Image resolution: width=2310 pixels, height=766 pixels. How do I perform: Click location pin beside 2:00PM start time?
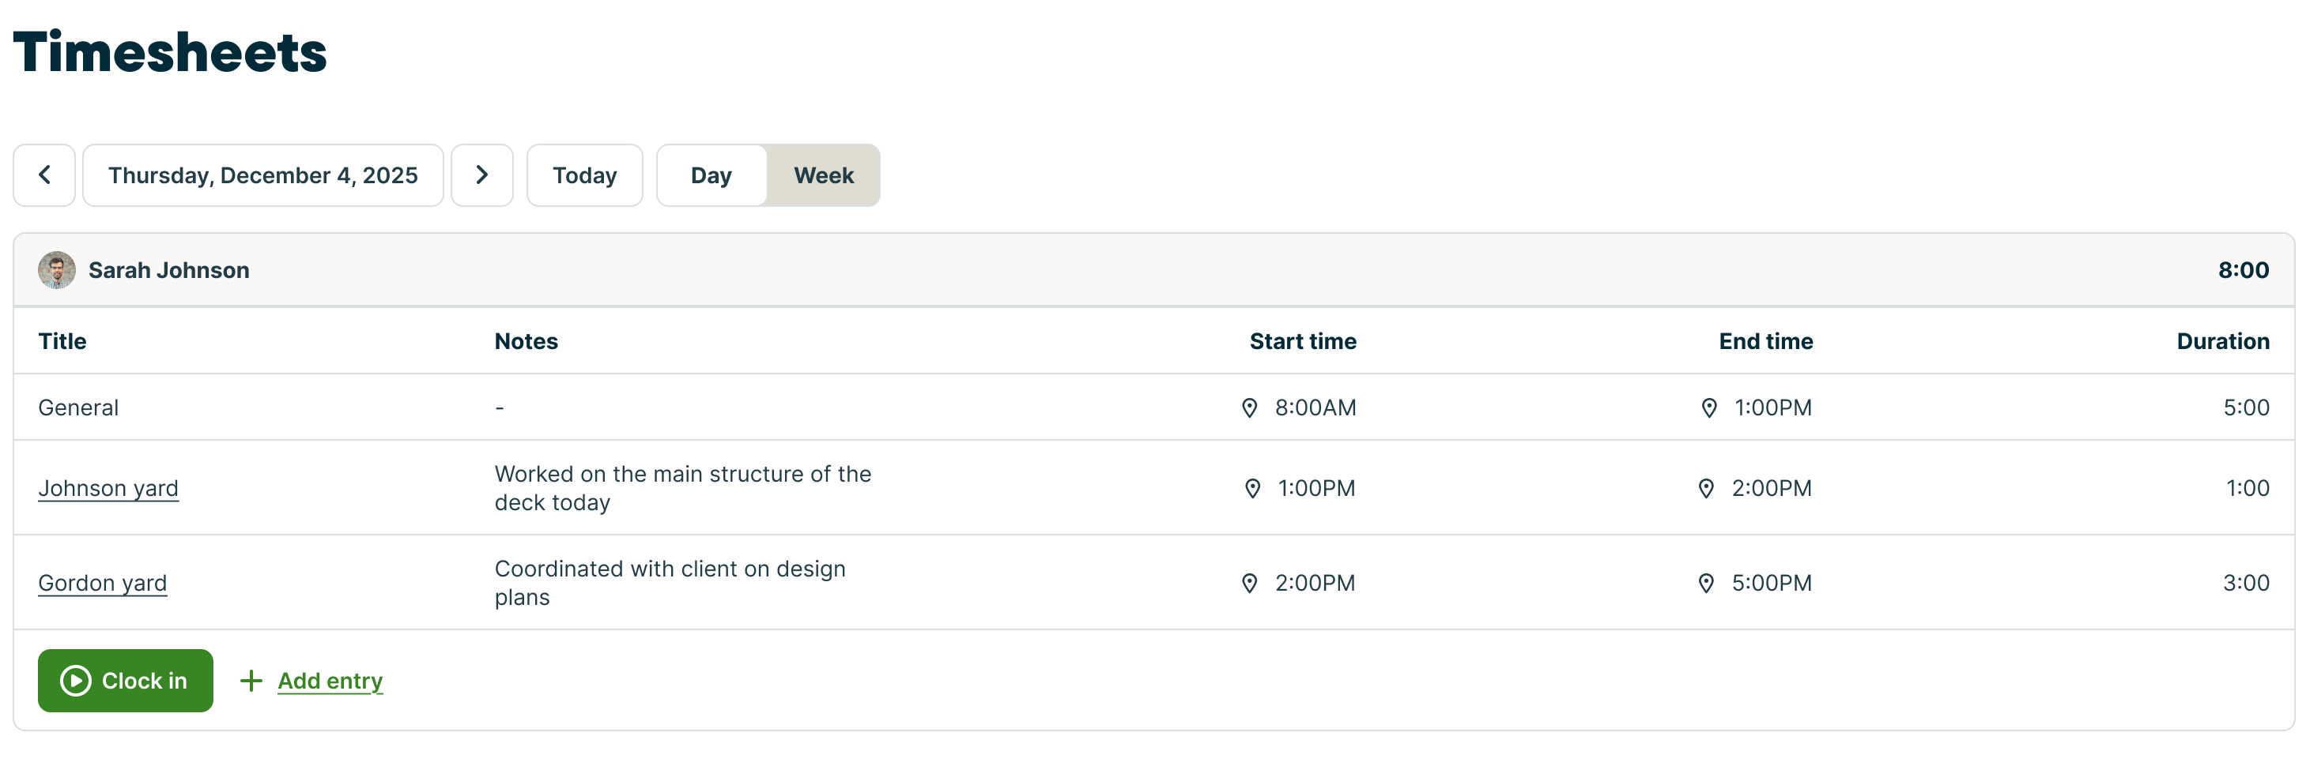pyautogui.click(x=1249, y=584)
